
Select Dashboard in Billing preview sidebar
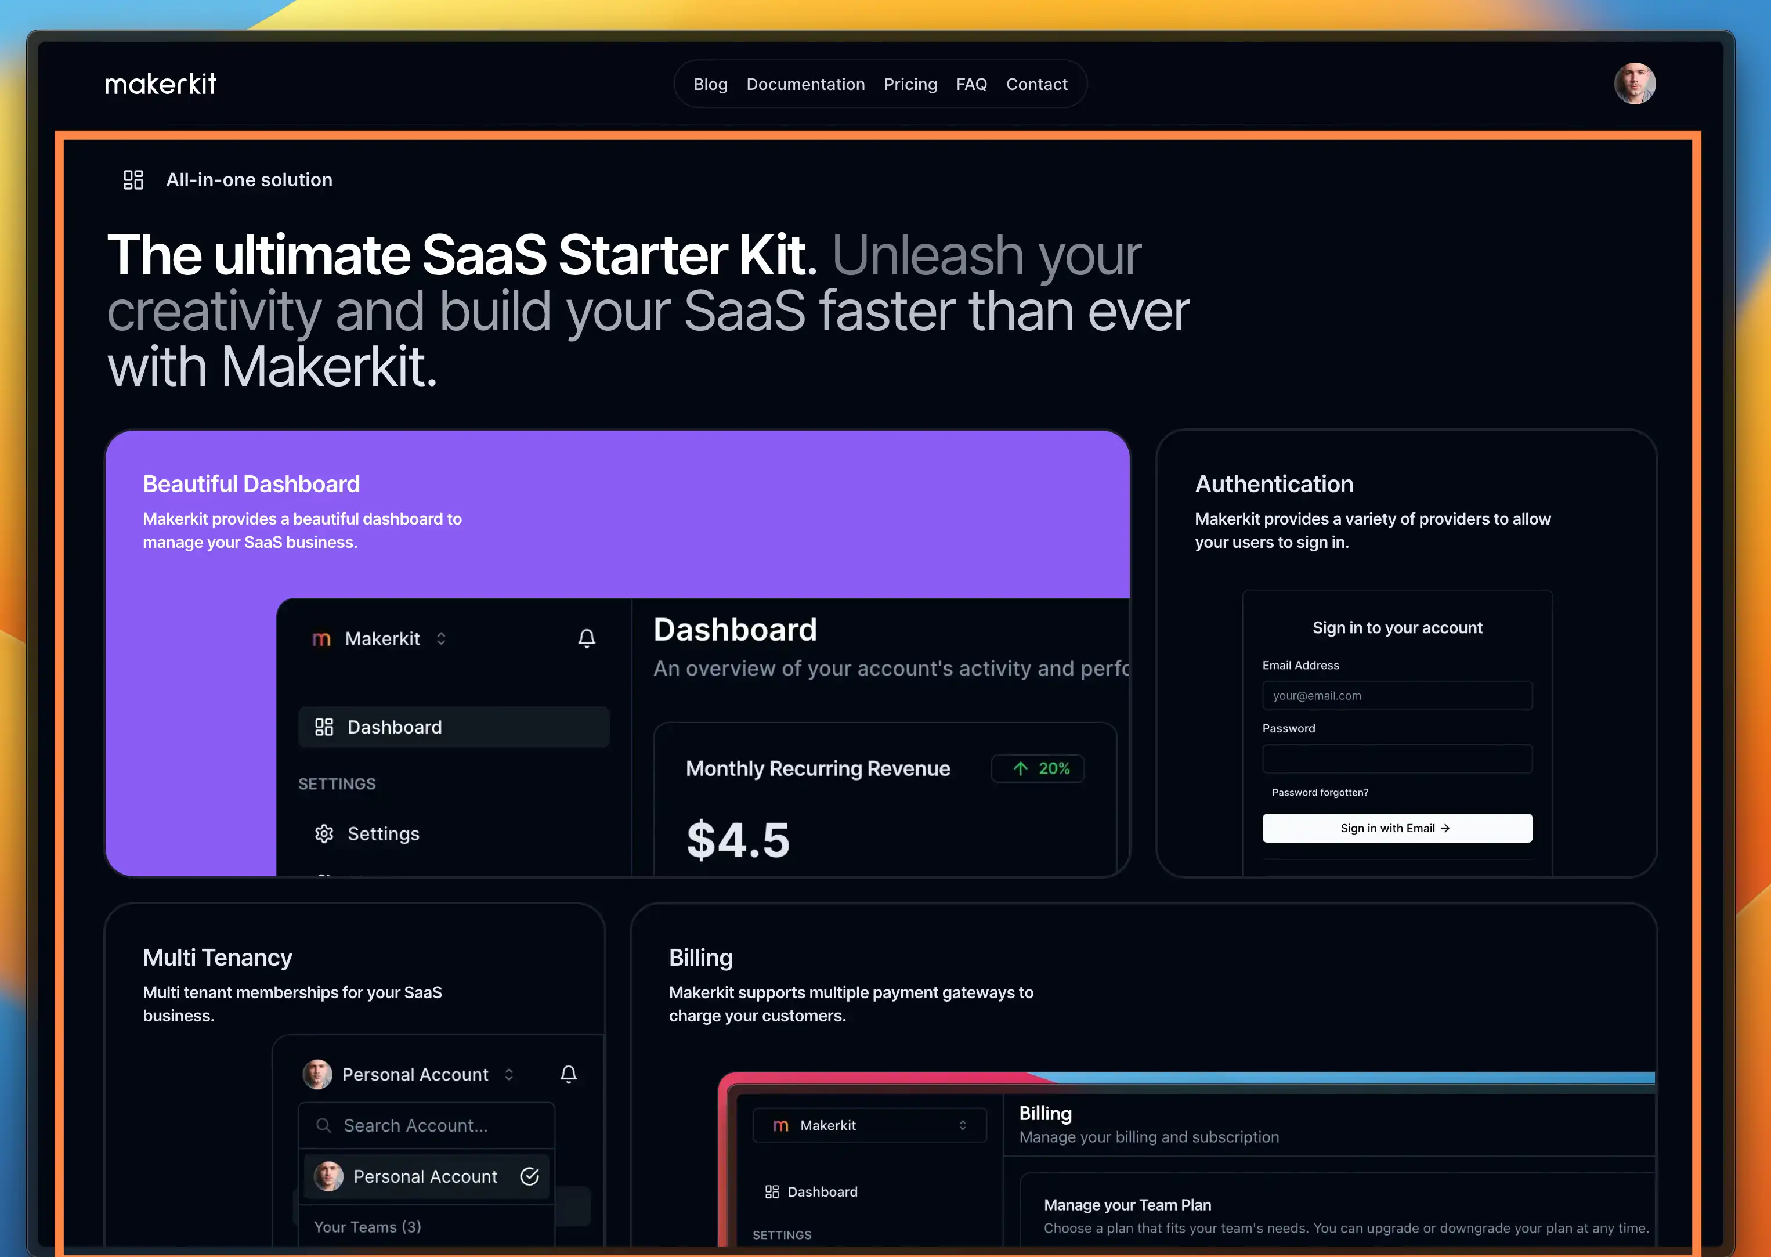822,1192
